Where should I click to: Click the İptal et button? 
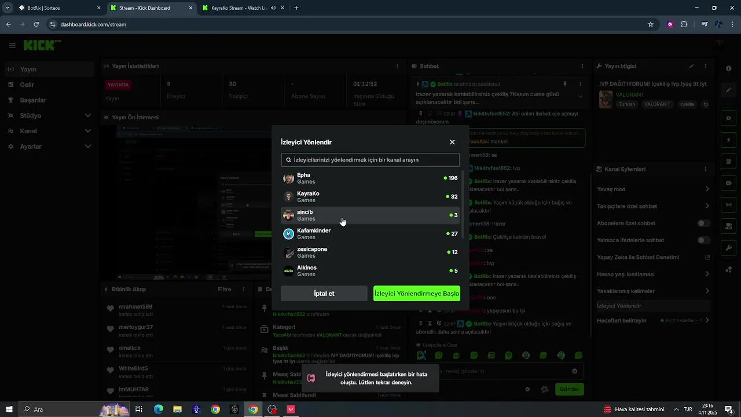[324, 294]
